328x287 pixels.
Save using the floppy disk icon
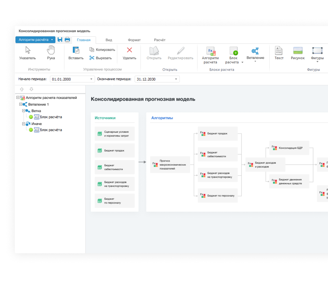pyautogui.click(x=60, y=40)
